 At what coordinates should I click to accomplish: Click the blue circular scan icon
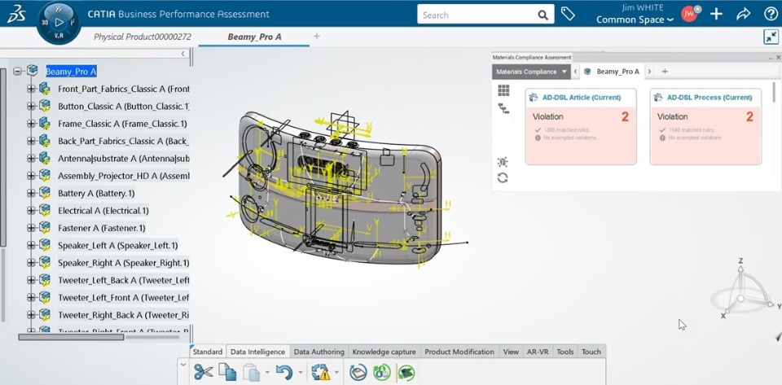coord(358,373)
